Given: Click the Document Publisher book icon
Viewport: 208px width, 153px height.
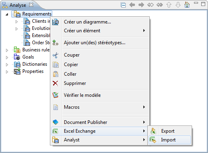Looking at the screenshot, I should coord(55,122).
